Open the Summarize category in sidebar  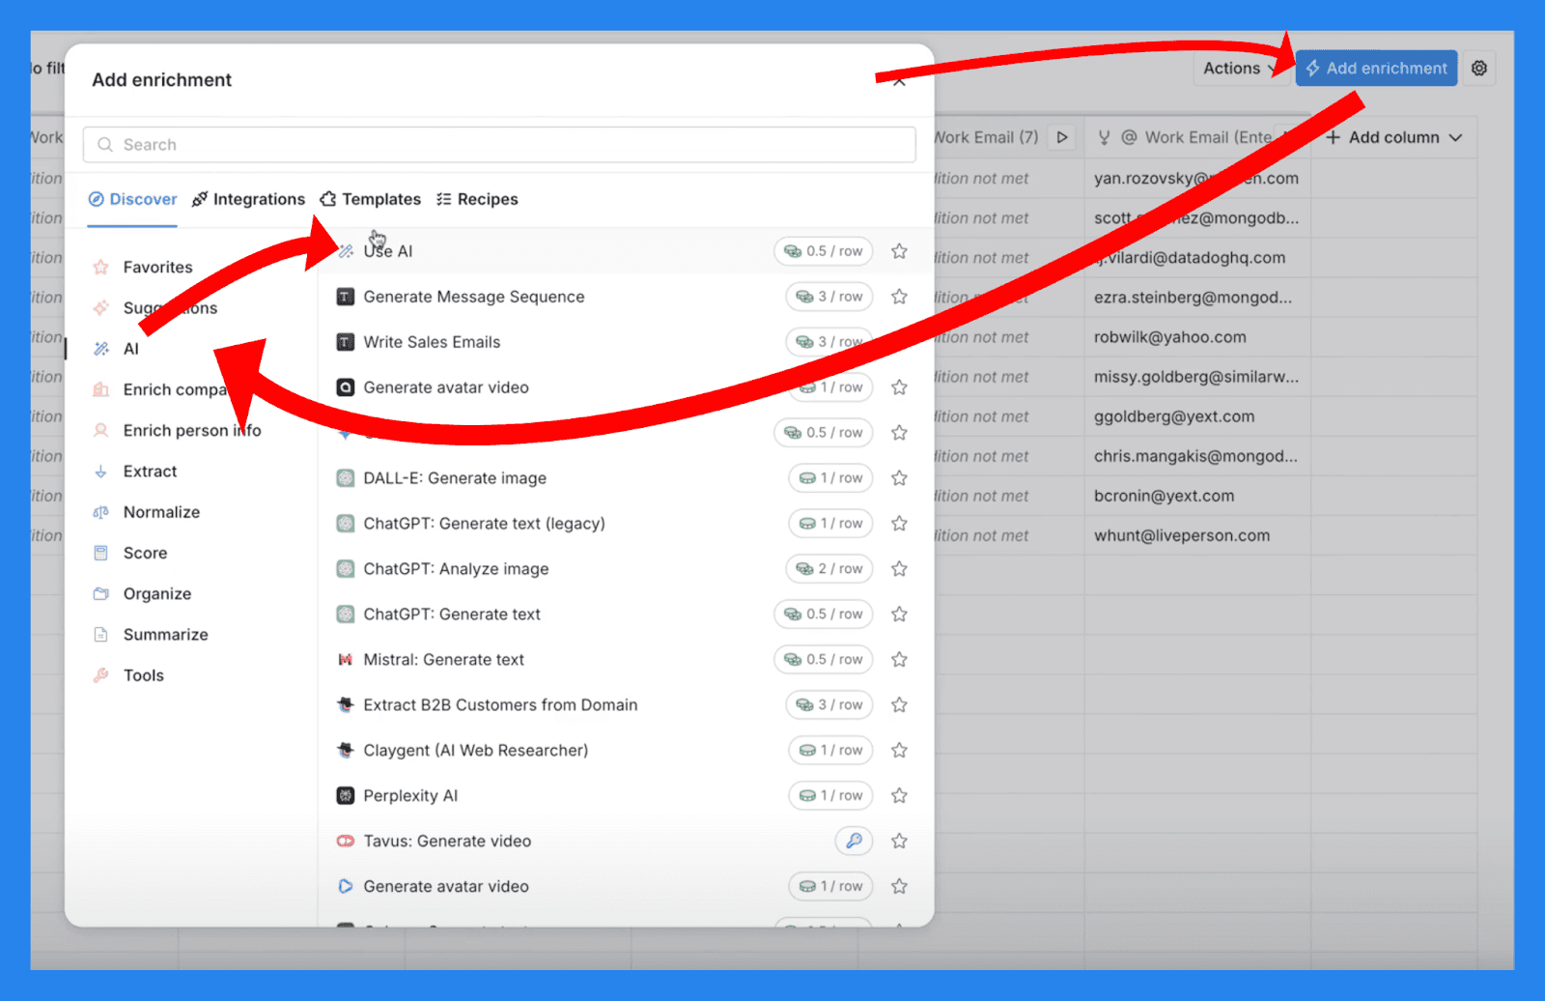165,635
